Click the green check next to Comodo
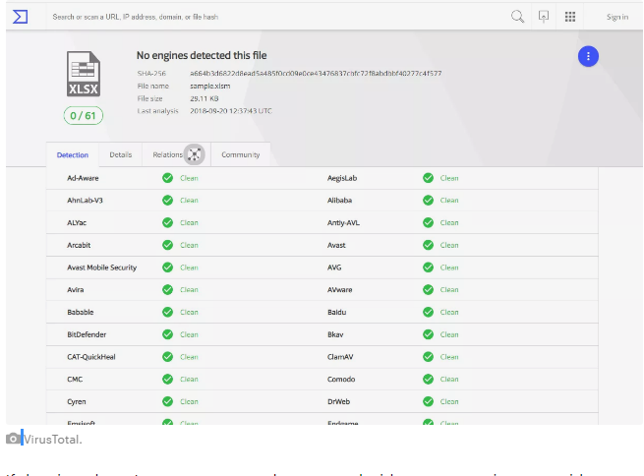The width and height of the screenshot is (644, 476). click(x=428, y=379)
